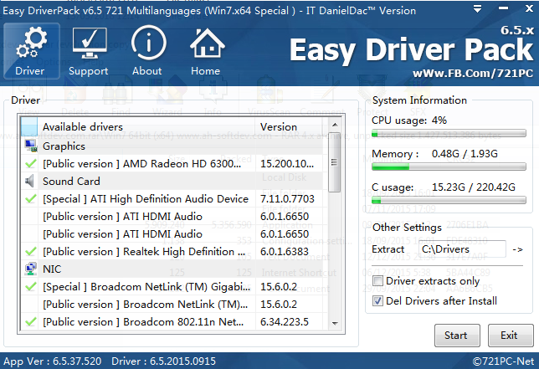Click the 15.23G / 220.42G disk value
Screen dimensions: 539x369
[474, 187]
